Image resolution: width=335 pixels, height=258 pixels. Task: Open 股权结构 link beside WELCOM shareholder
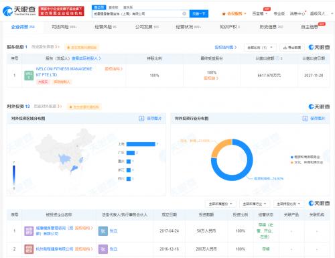point(113,69)
